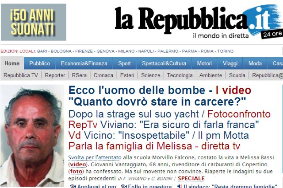Click the speaker icon before Il sindaco
The image size is (283, 188).
[x=180, y=186]
